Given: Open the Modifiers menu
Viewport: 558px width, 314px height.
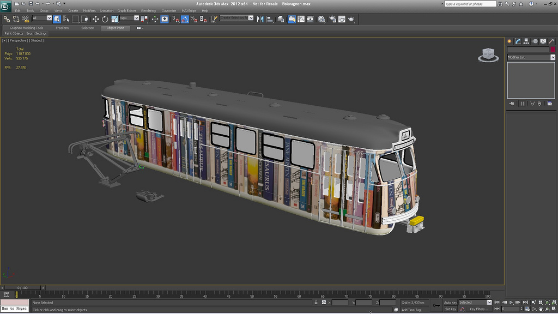Looking at the screenshot, I should 89,11.
